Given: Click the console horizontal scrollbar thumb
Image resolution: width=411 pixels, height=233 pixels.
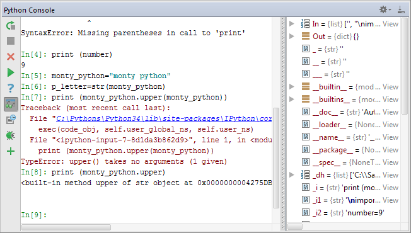Looking at the screenshot, I should [66, 227].
